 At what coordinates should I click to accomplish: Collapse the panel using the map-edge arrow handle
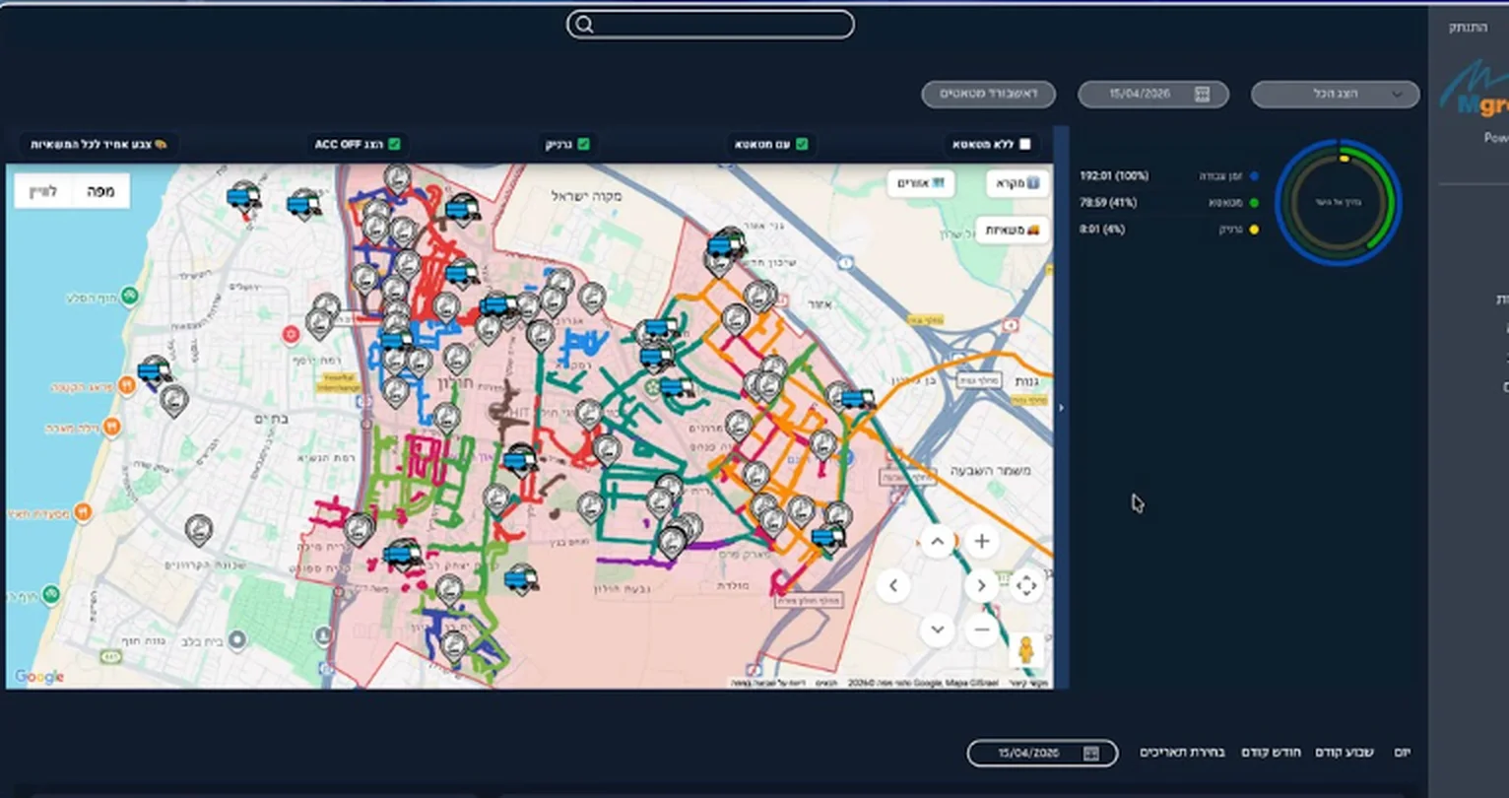[x=1061, y=407]
